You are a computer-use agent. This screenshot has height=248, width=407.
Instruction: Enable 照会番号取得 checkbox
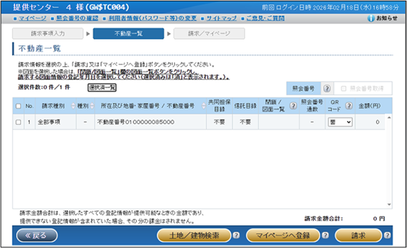point(344,89)
